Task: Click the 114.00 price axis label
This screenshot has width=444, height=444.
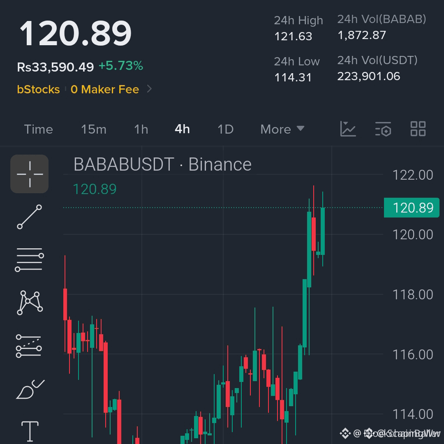Action: [413, 414]
